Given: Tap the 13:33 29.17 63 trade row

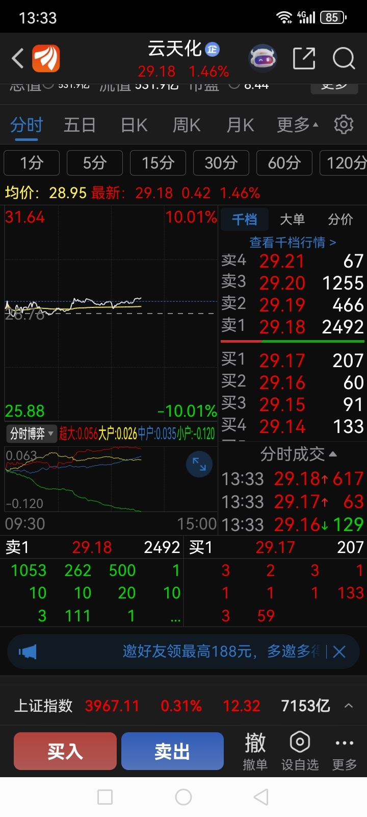Looking at the screenshot, I should coord(293,501).
